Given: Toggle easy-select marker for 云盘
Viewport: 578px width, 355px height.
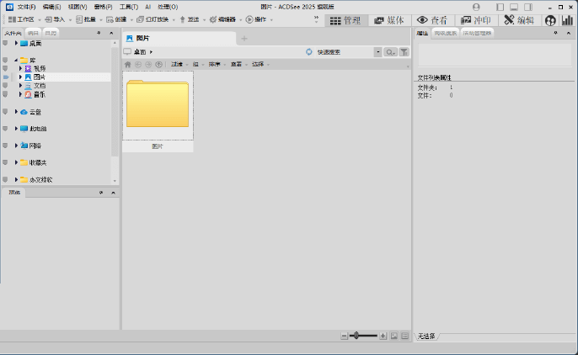Looking at the screenshot, I should point(5,112).
